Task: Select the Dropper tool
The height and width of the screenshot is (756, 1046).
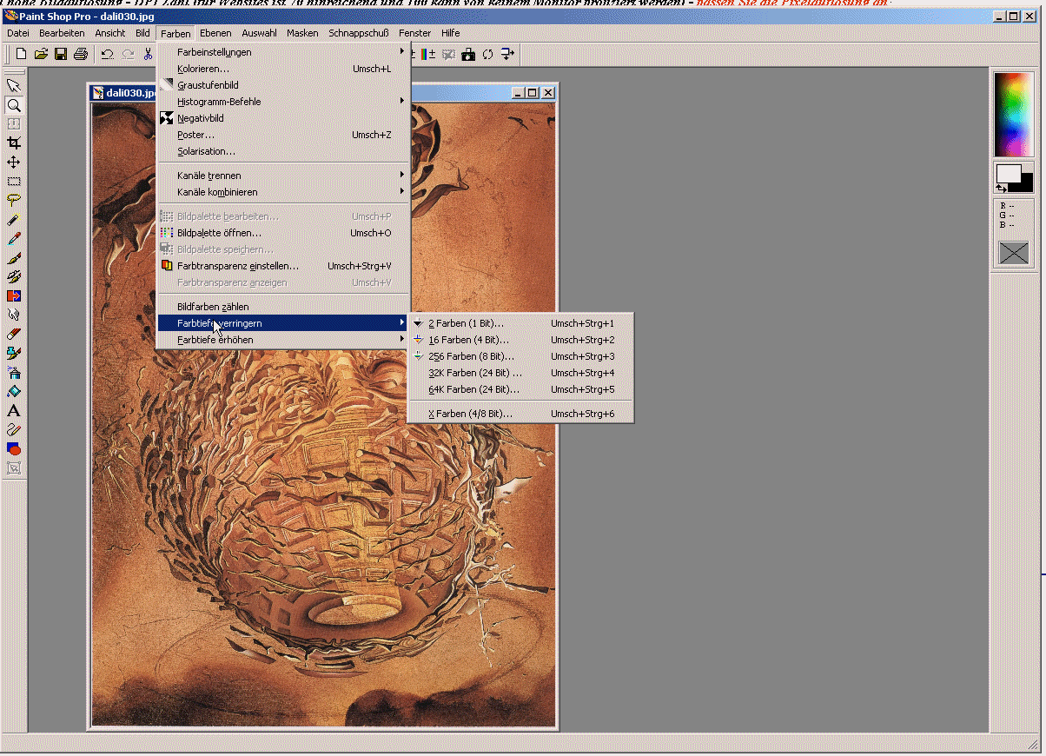Action: coord(14,239)
